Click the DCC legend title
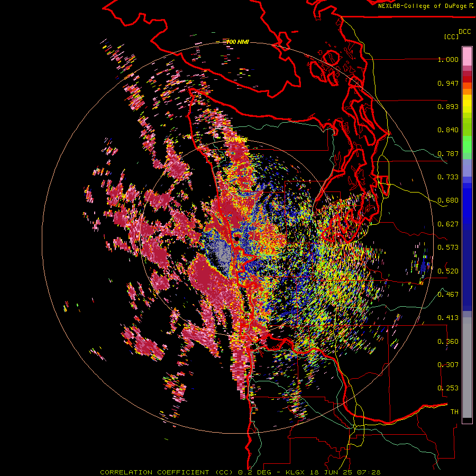This screenshot has height=476, width=476. pos(464,32)
